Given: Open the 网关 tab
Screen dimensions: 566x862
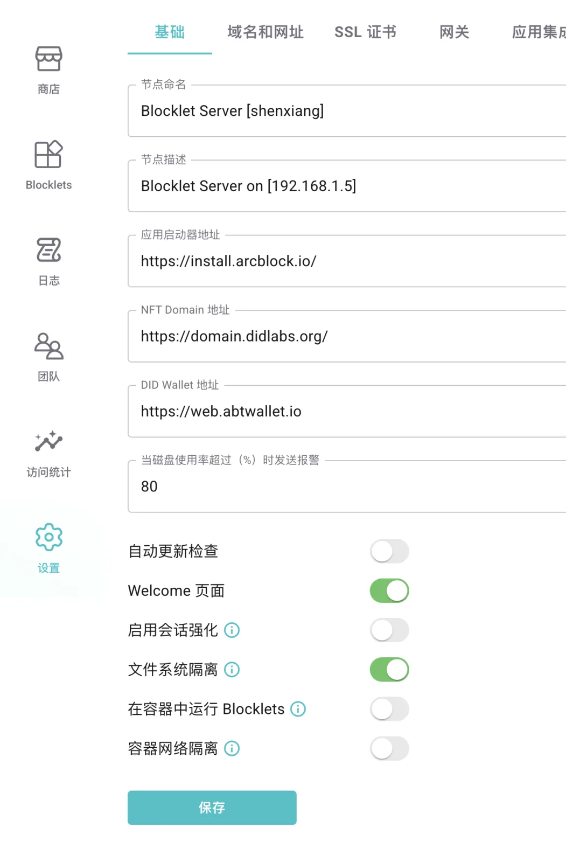Looking at the screenshot, I should (x=454, y=32).
